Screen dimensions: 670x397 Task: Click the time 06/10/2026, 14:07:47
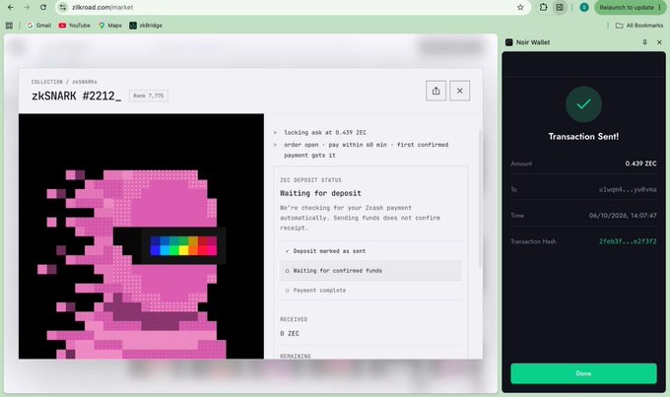coord(623,216)
